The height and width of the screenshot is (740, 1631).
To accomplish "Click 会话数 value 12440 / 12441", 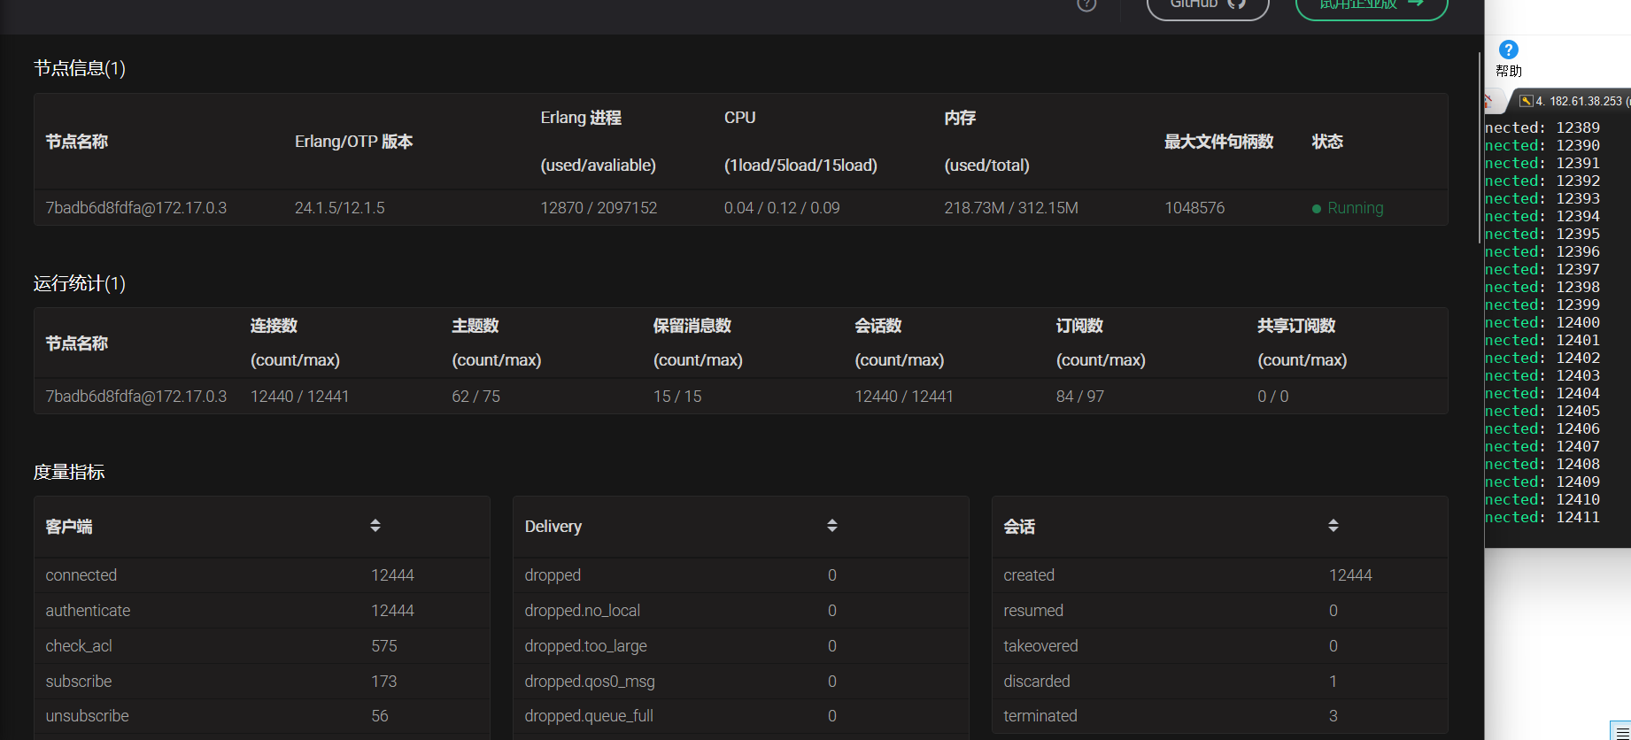I will pyautogui.click(x=904, y=397).
